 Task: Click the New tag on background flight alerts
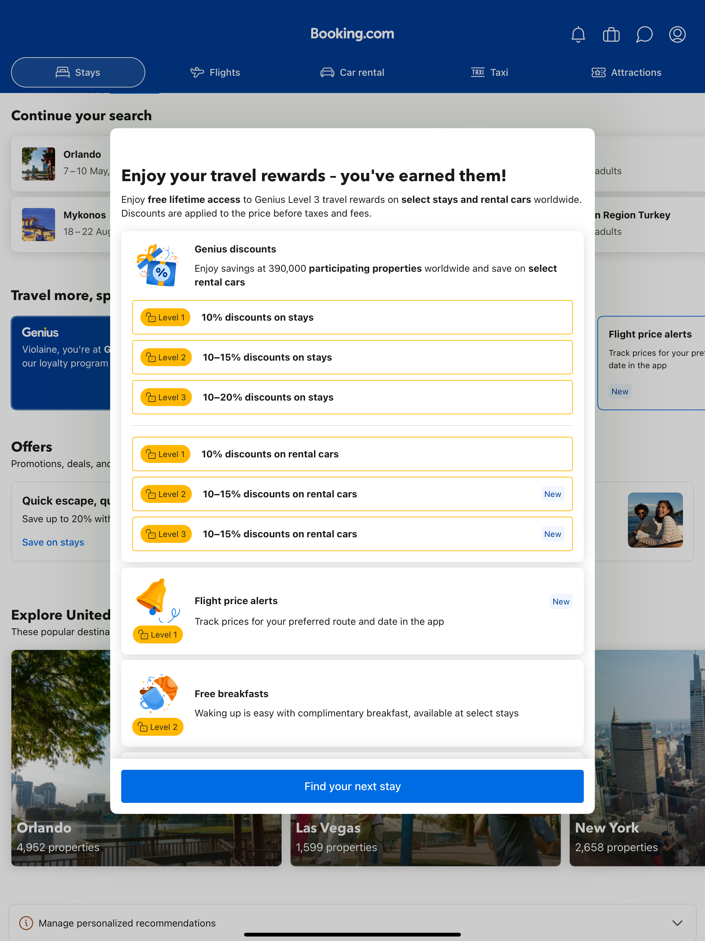(620, 391)
